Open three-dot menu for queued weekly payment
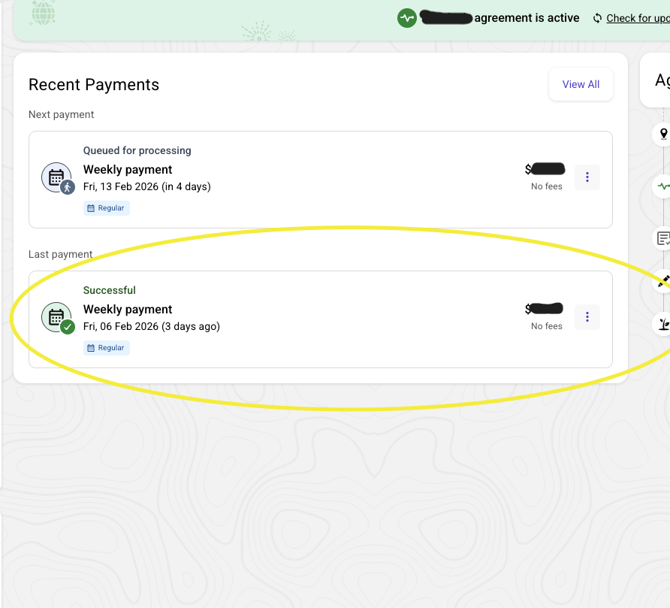The height and width of the screenshot is (608, 670). tap(587, 177)
